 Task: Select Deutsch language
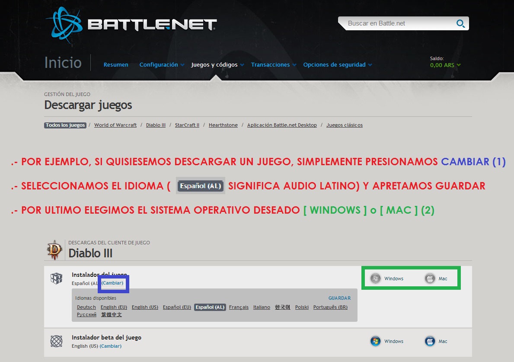point(86,307)
